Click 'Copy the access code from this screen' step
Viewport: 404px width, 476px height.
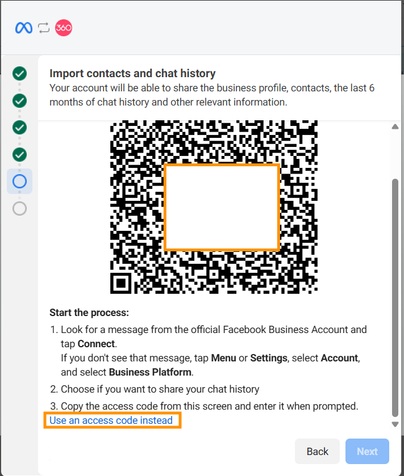(210, 406)
